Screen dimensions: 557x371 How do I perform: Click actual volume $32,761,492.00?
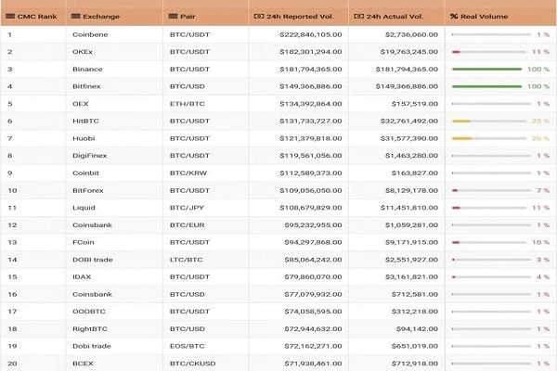[x=409, y=122]
